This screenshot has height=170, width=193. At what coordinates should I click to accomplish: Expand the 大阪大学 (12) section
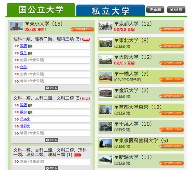(133, 57)
